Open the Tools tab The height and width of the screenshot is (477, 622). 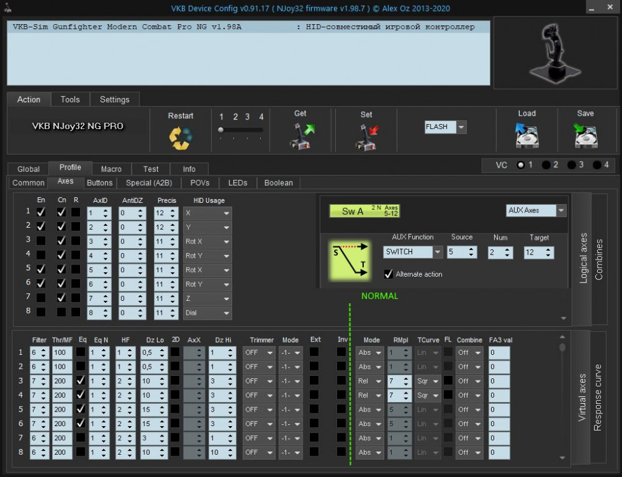point(70,99)
